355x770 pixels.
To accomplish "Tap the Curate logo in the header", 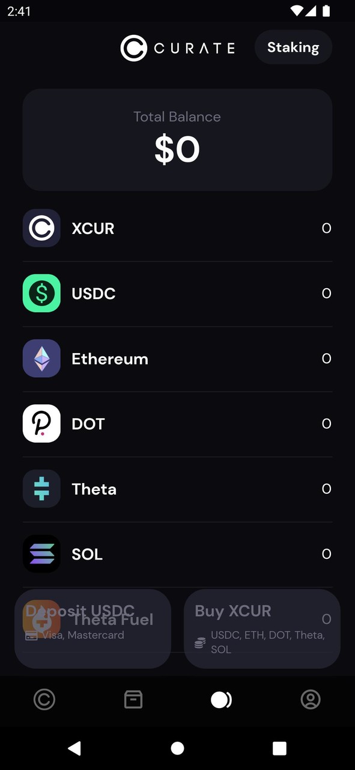I will 177,48.
